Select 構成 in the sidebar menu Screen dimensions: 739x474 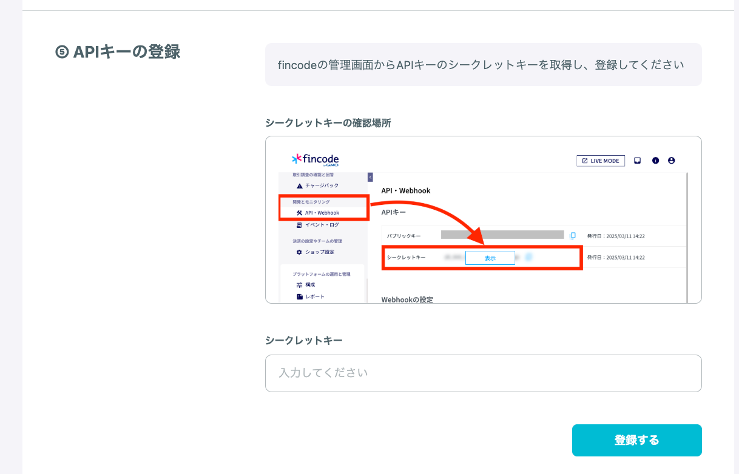point(309,284)
